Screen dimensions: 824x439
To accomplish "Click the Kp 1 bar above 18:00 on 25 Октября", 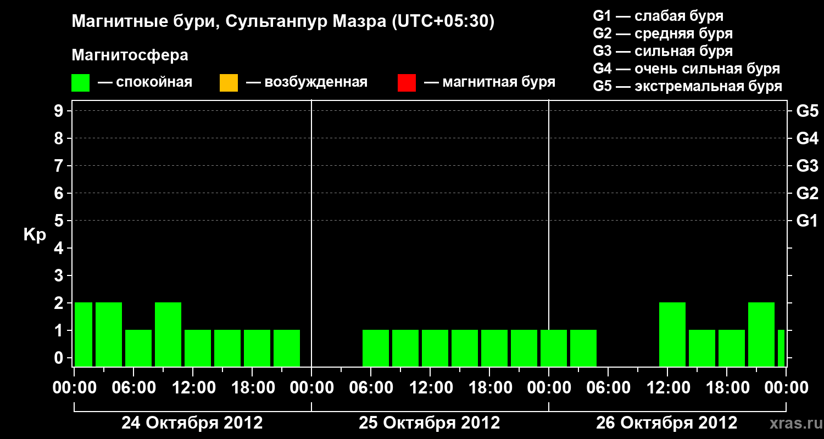I will tap(494, 348).
